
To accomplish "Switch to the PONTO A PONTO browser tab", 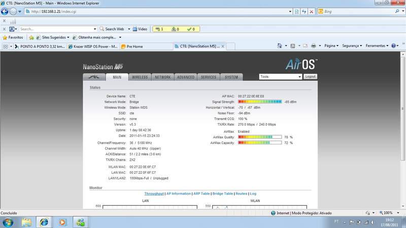I will 40,47.
